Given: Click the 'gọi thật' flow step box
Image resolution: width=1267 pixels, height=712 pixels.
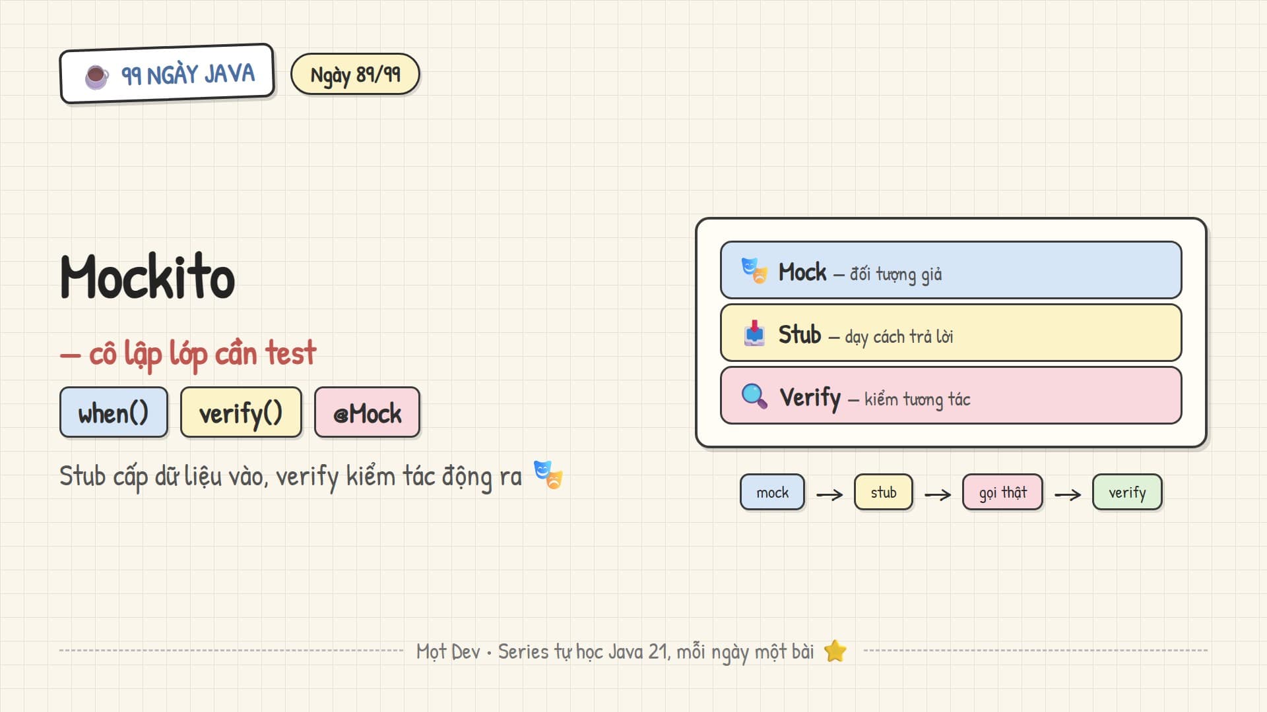Looking at the screenshot, I should 1002,492.
